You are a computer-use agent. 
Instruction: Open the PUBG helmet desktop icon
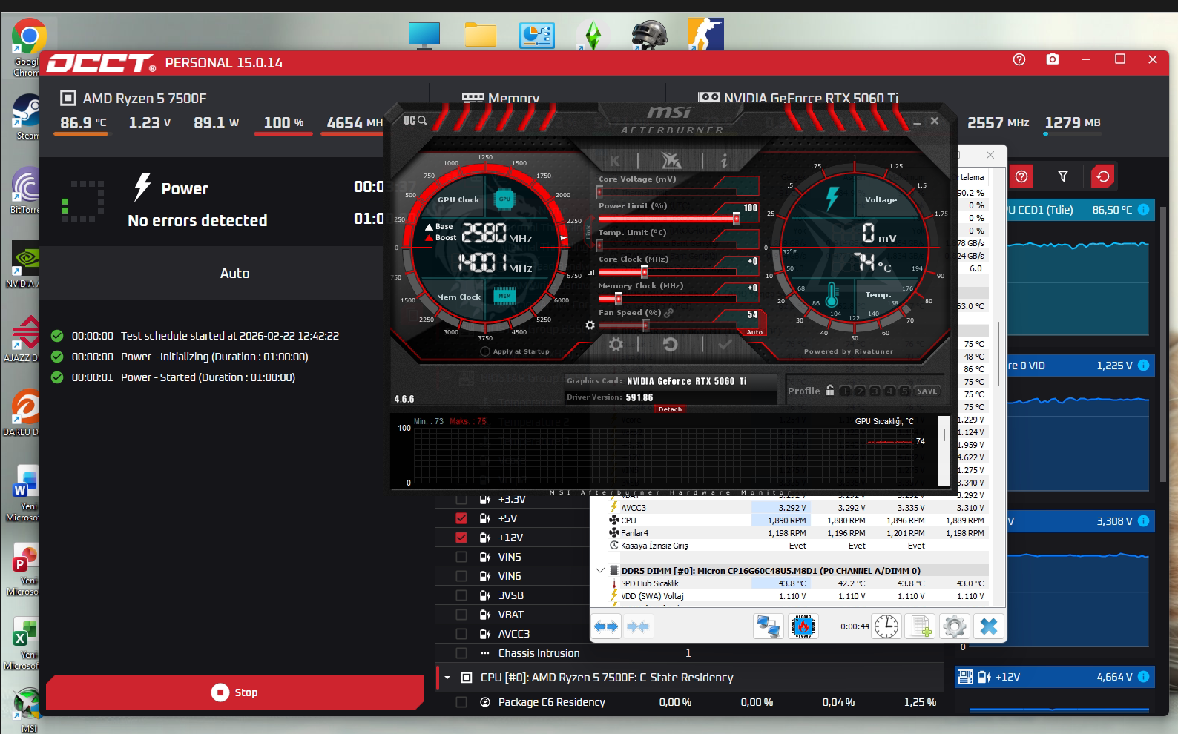coord(649,34)
